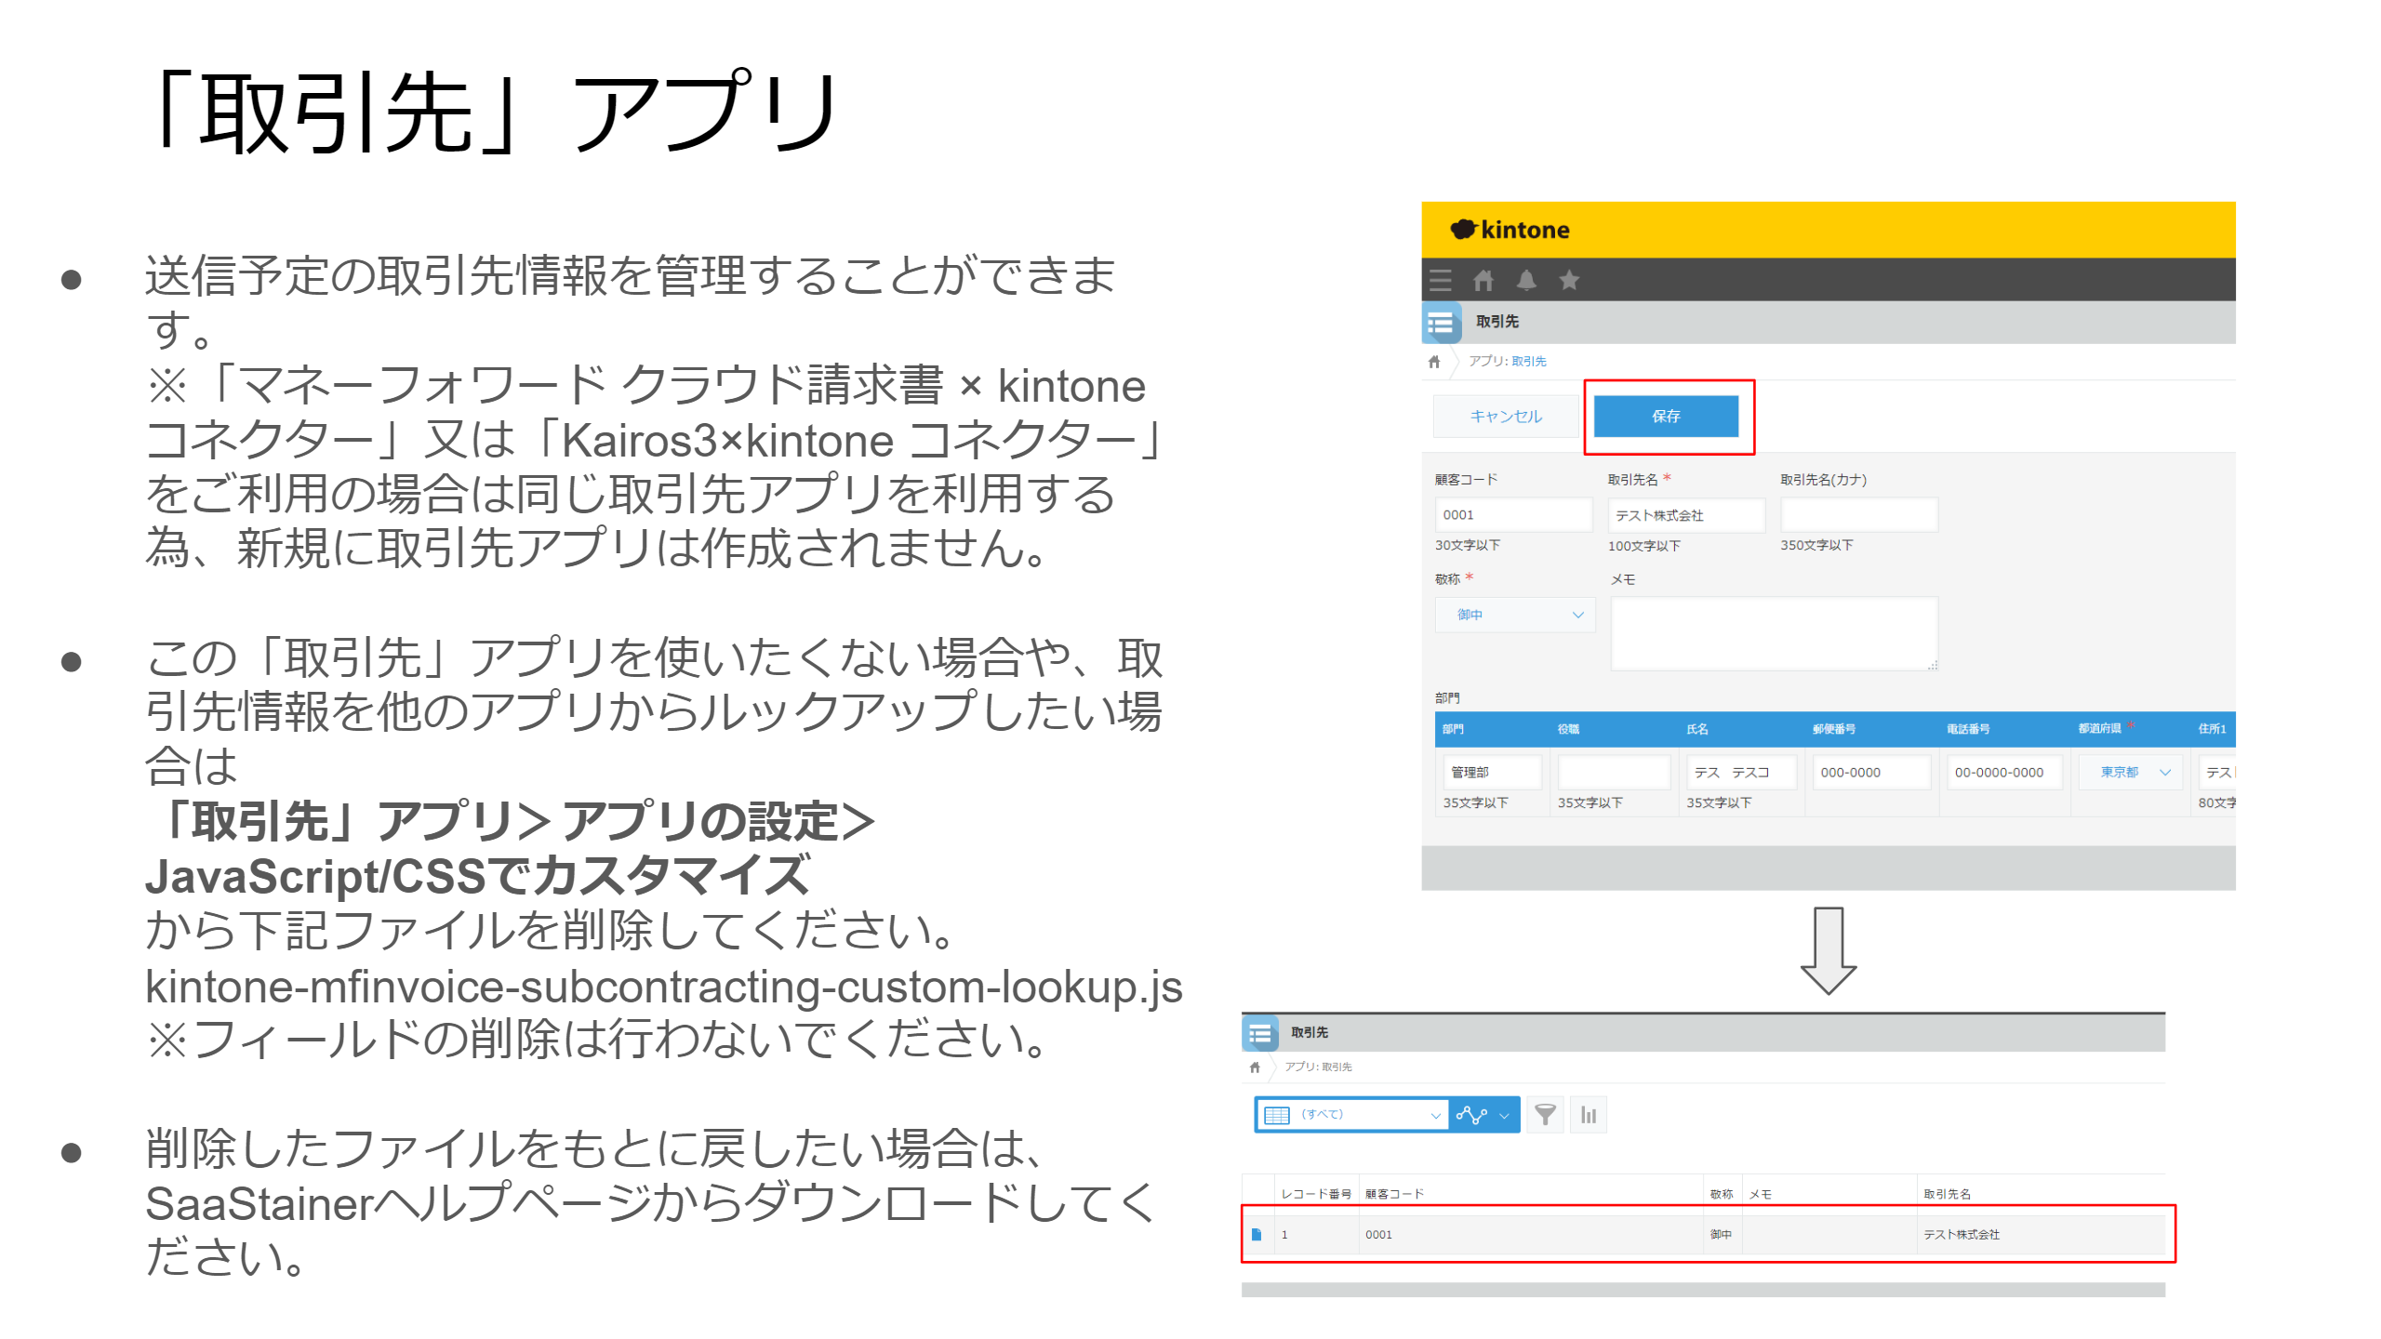
Task: Click the empty 取引先名(カナ) field
Action: (1859, 514)
